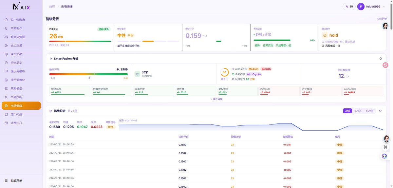Click the 现货交易 sidebar icon
Viewport: 393px width, 188px height.
[x=6, y=54]
